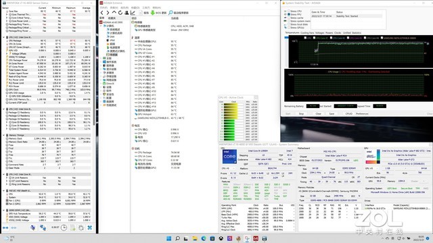Screen dimensions: 433x243
Task: Click the green BIOS update arrow icon
Action: [x=152, y=13]
